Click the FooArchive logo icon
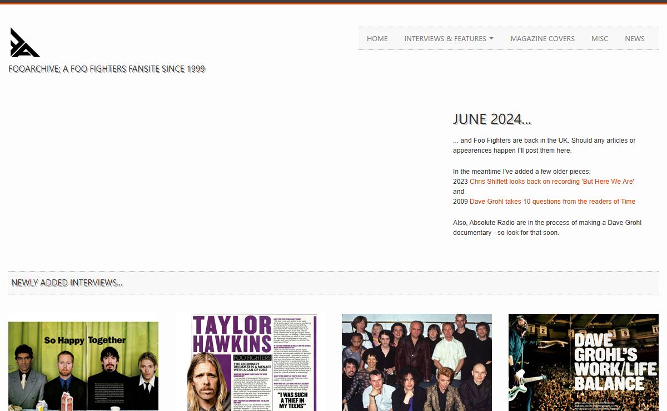Image resolution: width=667 pixels, height=411 pixels. point(25,43)
